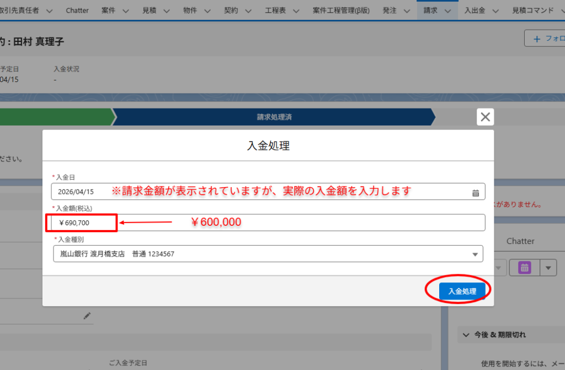Open the Chatter navigation tab

(x=77, y=10)
